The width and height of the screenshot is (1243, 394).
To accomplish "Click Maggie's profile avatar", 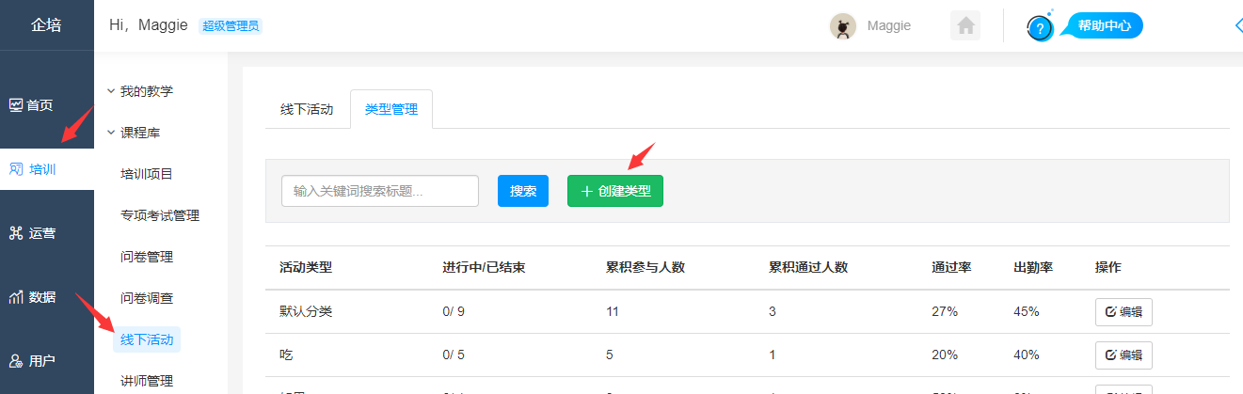I will 842,26.
